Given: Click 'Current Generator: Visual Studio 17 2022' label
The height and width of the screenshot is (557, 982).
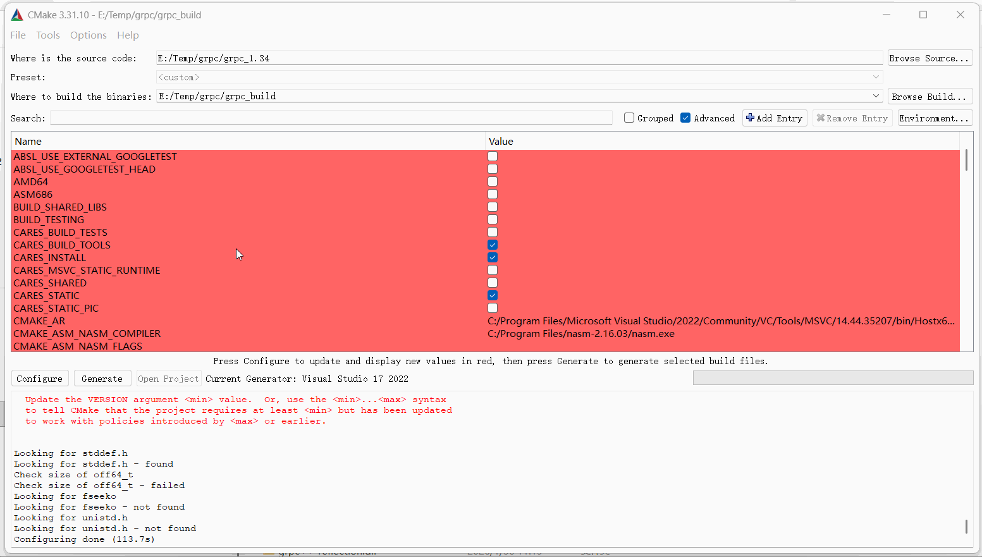Looking at the screenshot, I should coord(307,379).
